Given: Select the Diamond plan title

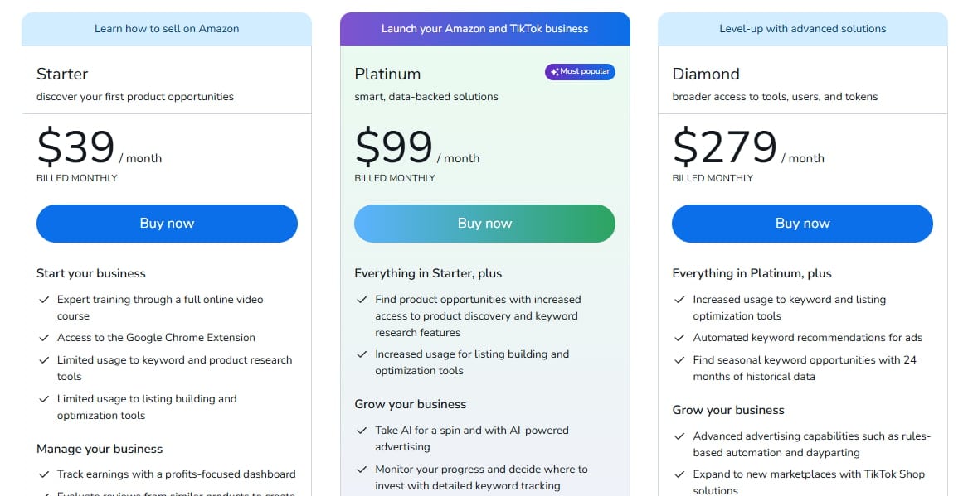Looking at the screenshot, I should (x=706, y=74).
